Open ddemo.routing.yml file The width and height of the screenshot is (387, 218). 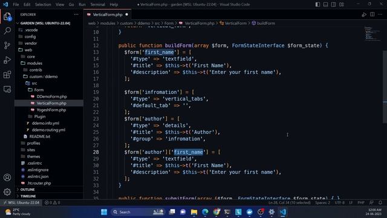coord(48,130)
